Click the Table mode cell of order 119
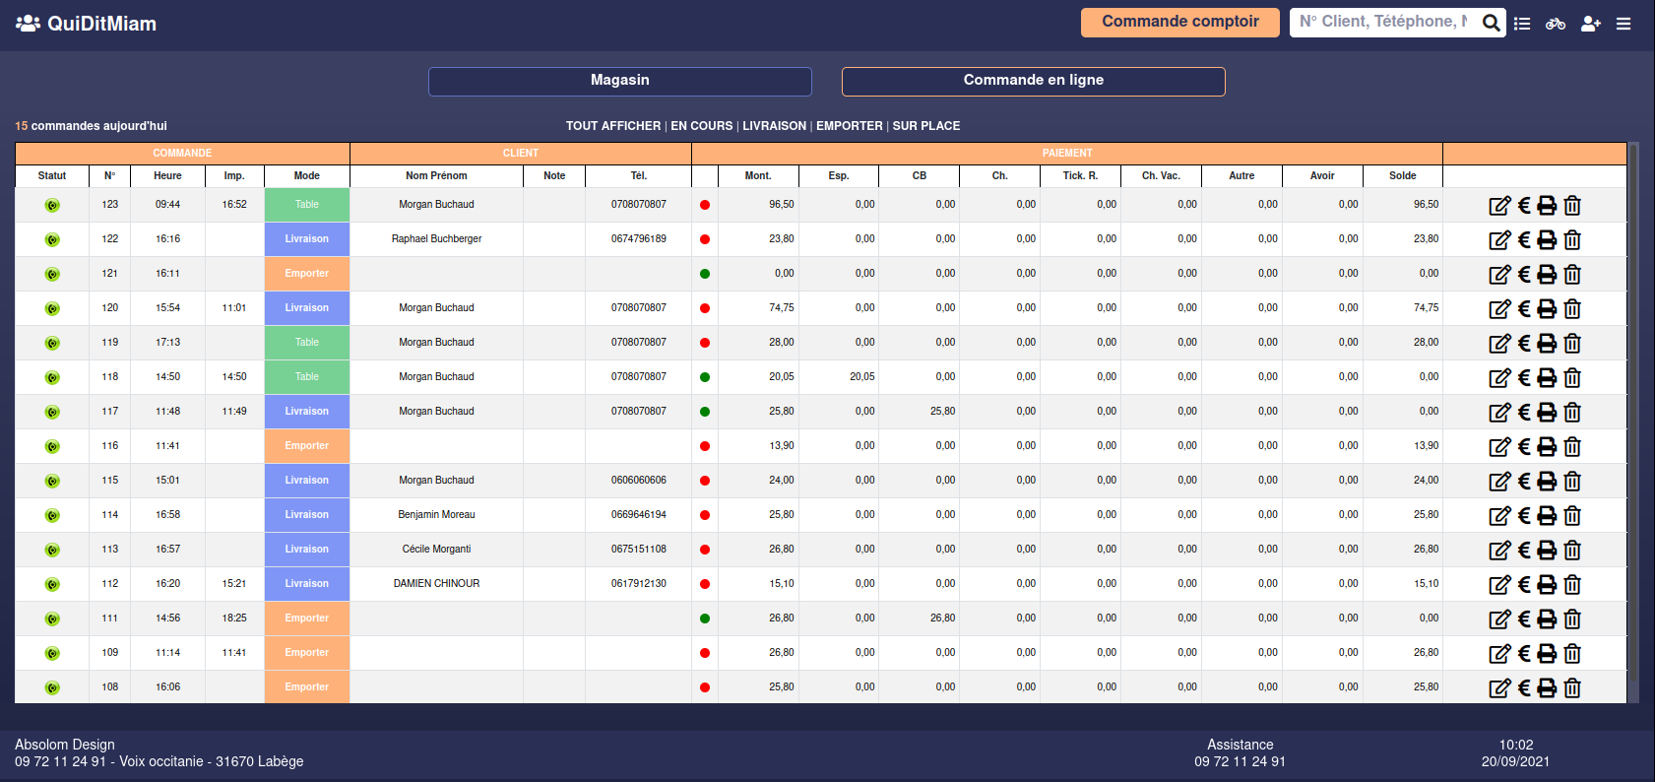This screenshot has width=1655, height=782. [x=307, y=343]
